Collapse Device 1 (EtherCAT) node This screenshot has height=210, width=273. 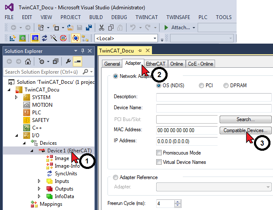click(x=32, y=151)
